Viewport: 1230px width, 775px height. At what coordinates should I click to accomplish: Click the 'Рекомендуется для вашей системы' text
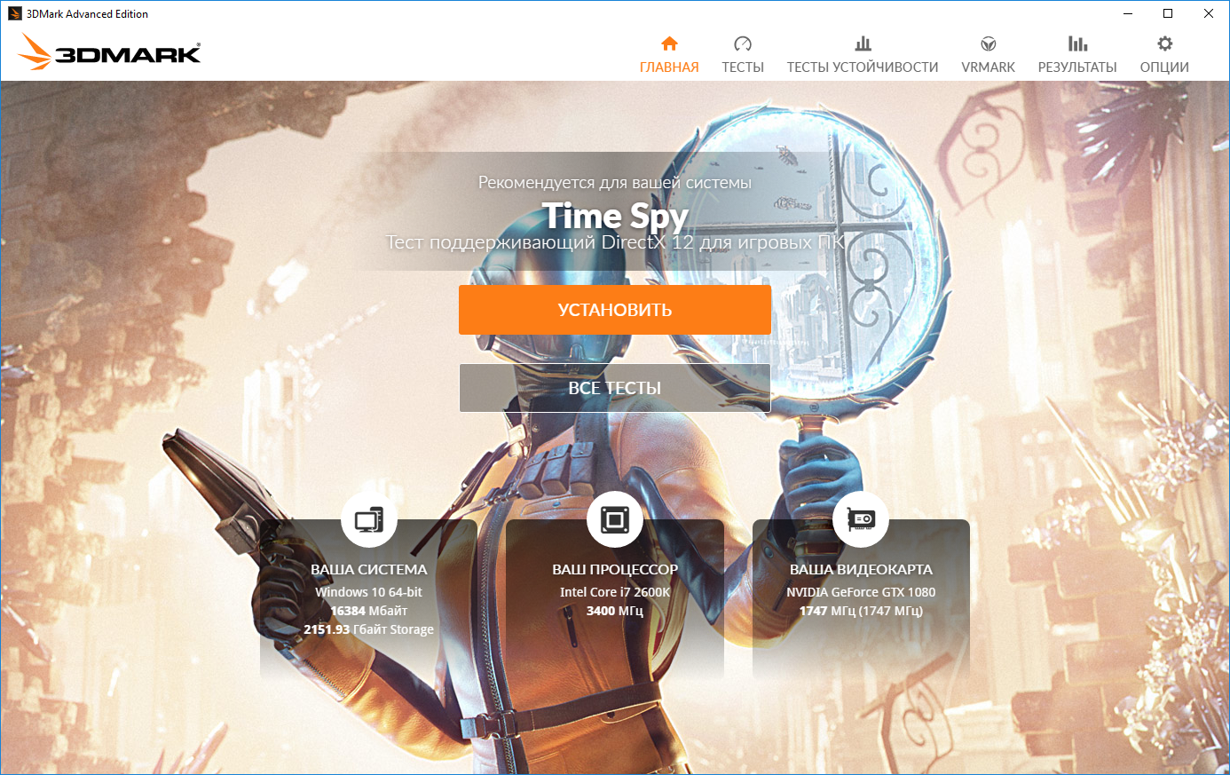[x=615, y=183]
